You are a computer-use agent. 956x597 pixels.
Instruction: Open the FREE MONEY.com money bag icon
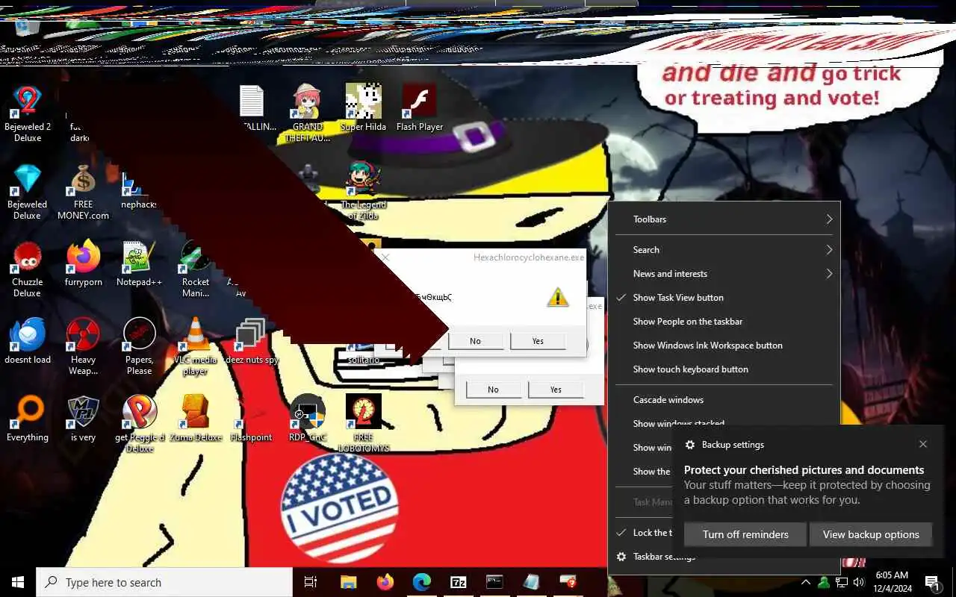tap(84, 192)
